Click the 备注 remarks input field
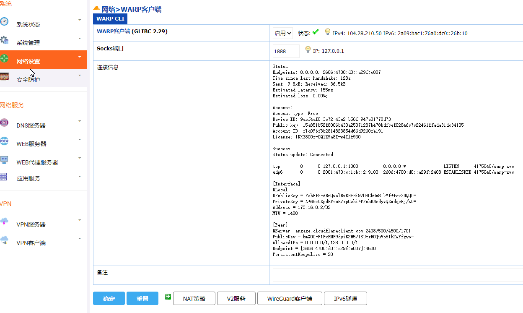This screenshot has width=523, height=313. pos(398,275)
